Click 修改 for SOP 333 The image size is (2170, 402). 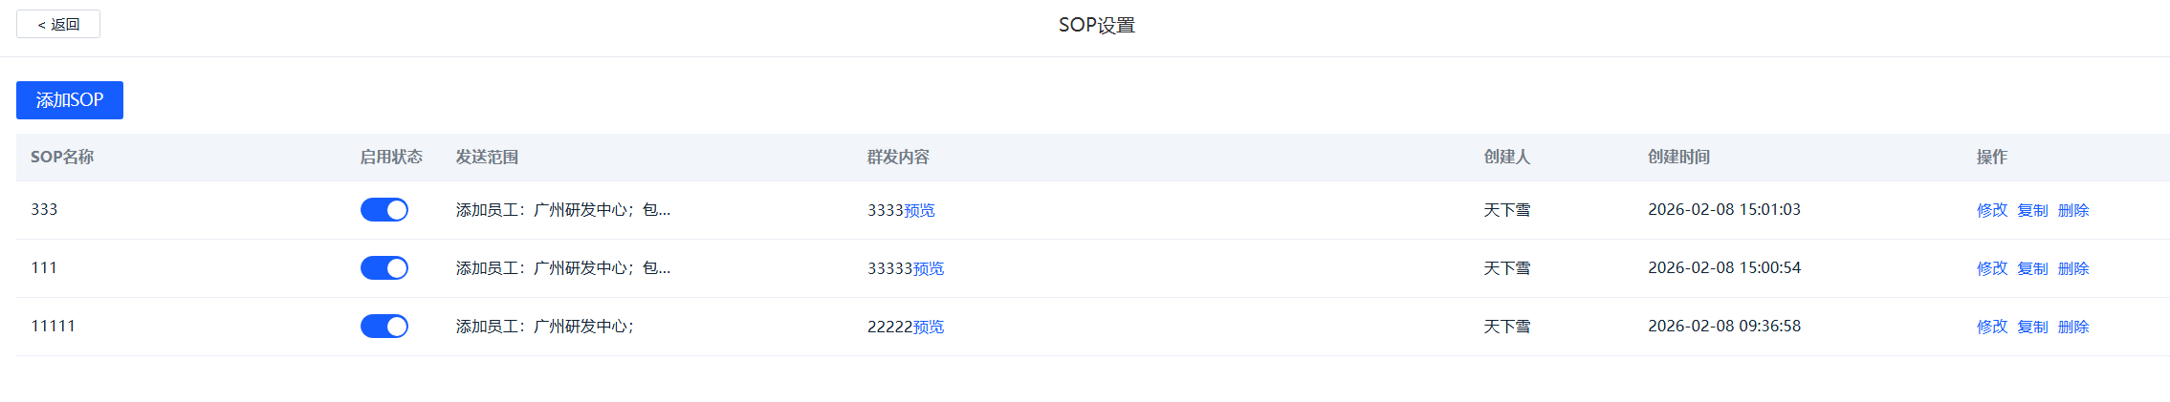coord(1992,211)
